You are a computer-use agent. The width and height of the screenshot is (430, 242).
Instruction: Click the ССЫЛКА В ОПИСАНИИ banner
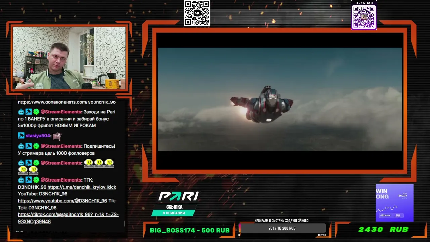click(x=174, y=210)
